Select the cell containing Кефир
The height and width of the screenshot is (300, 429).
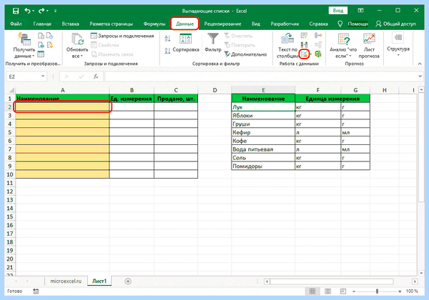pyautogui.click(x=263, y=132)
